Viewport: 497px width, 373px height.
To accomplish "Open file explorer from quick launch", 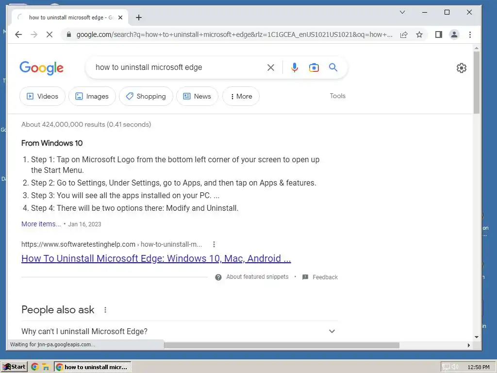I will 46,367.
